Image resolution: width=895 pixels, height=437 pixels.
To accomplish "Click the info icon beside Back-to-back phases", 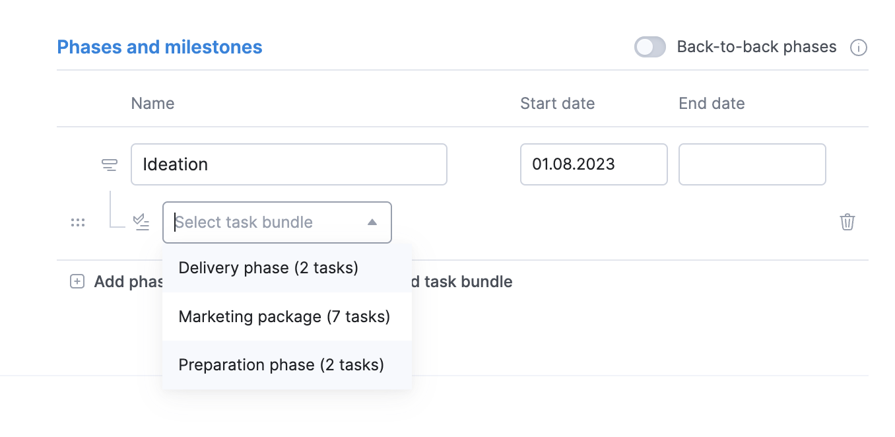I will [858, 48].
